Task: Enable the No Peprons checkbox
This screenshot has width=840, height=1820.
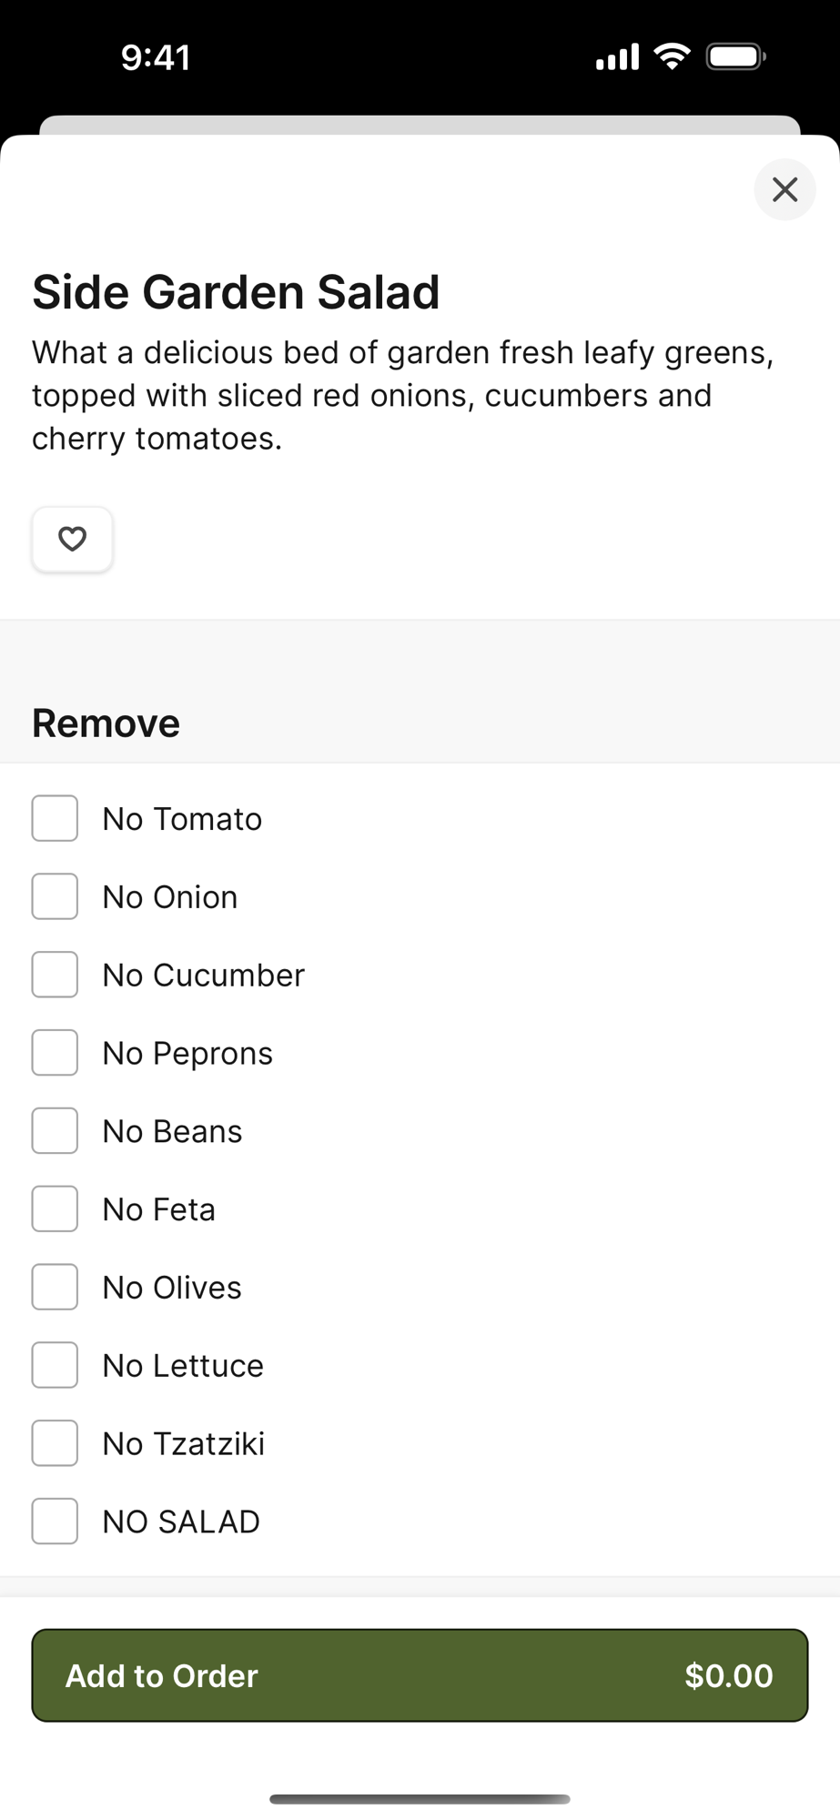Action: tap(55, 1053)
